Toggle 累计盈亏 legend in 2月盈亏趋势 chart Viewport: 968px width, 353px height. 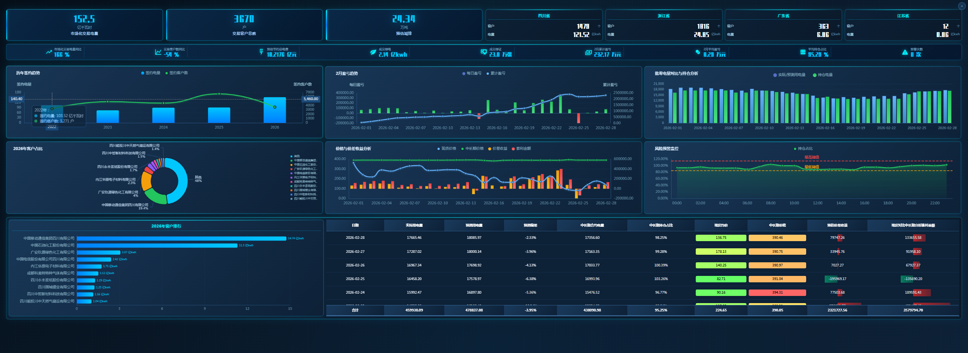496,73
